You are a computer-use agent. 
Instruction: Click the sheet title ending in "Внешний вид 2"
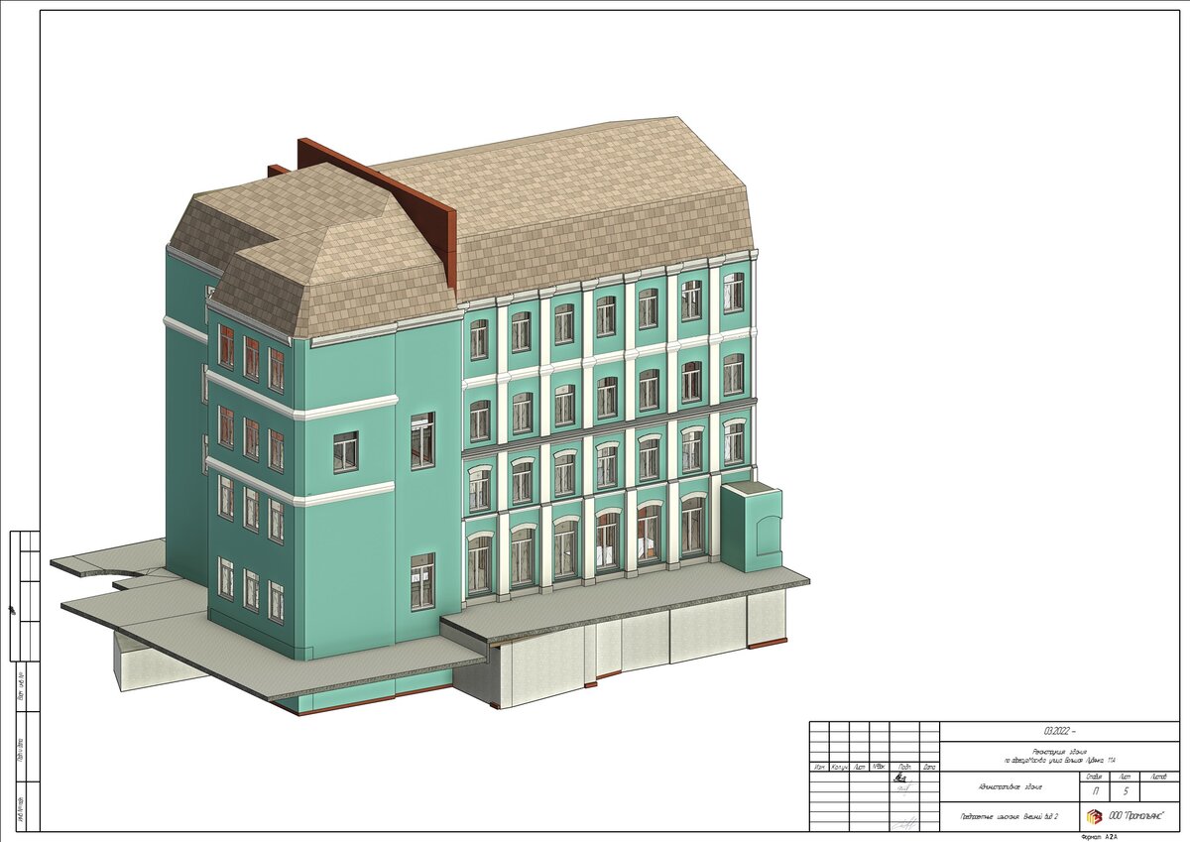point(1010,816)
